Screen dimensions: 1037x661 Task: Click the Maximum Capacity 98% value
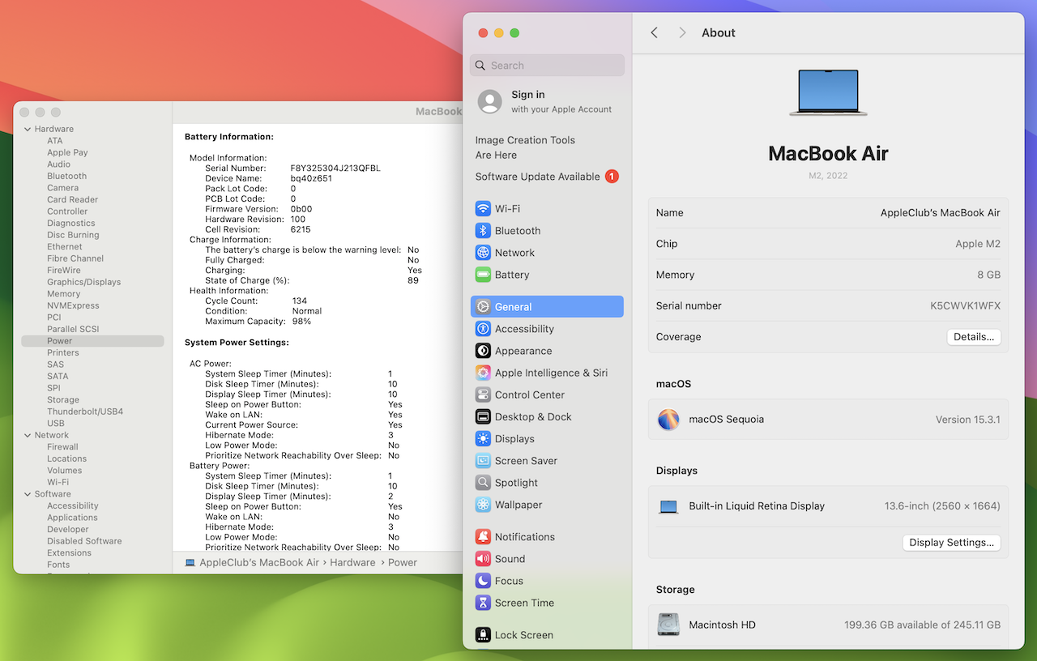point(301,322)
